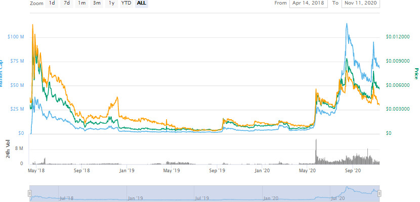The width and height of the screenshot is (420, 202).
Task: Set chart zoom to 7d
Action: pos(67,3)
